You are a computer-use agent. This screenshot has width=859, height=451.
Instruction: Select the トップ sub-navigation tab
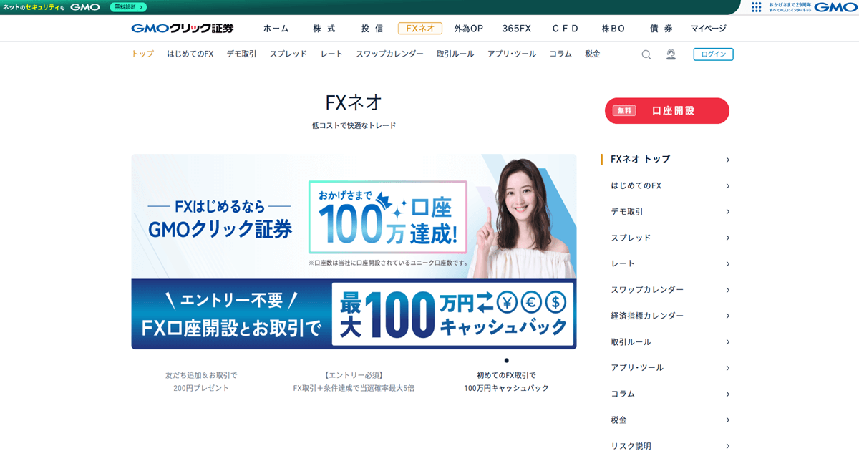pyautogui.click(x=142, y=54)
